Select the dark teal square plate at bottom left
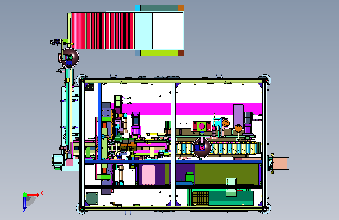The height and width of the screenshot is (220, 339). click(x=92, y=198)
